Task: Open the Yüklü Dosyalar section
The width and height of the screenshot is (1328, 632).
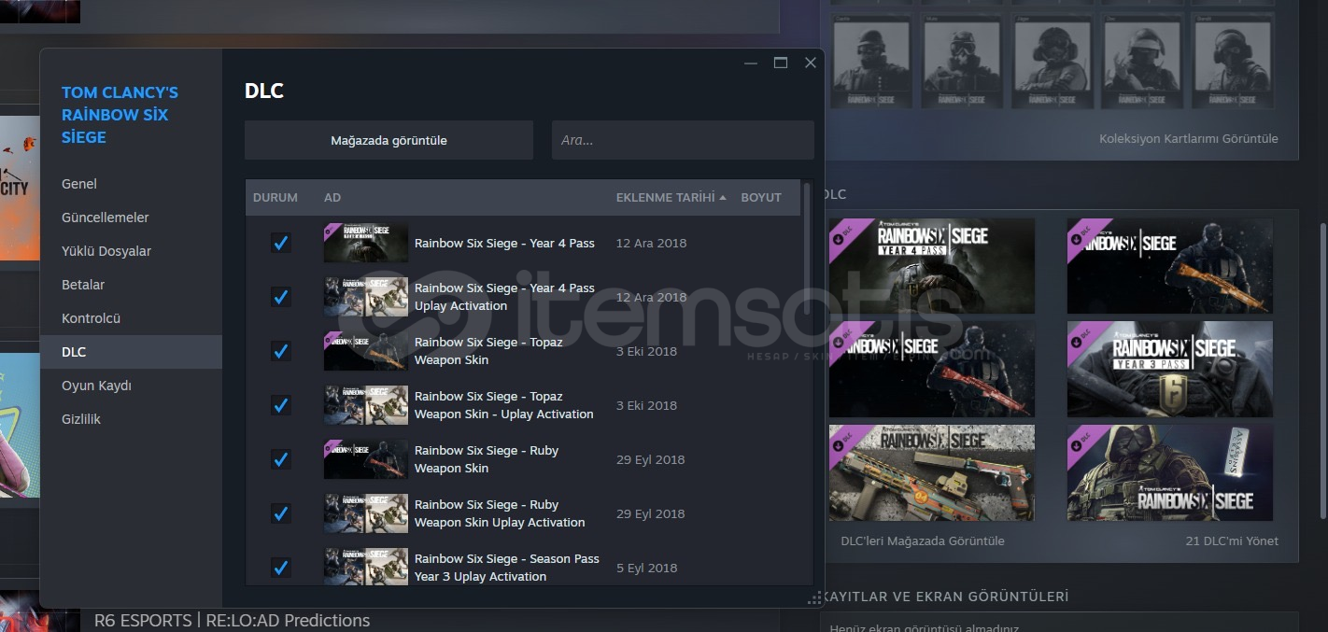Action: 106,251
